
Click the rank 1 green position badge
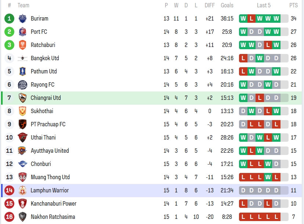[x=9, y=18]
